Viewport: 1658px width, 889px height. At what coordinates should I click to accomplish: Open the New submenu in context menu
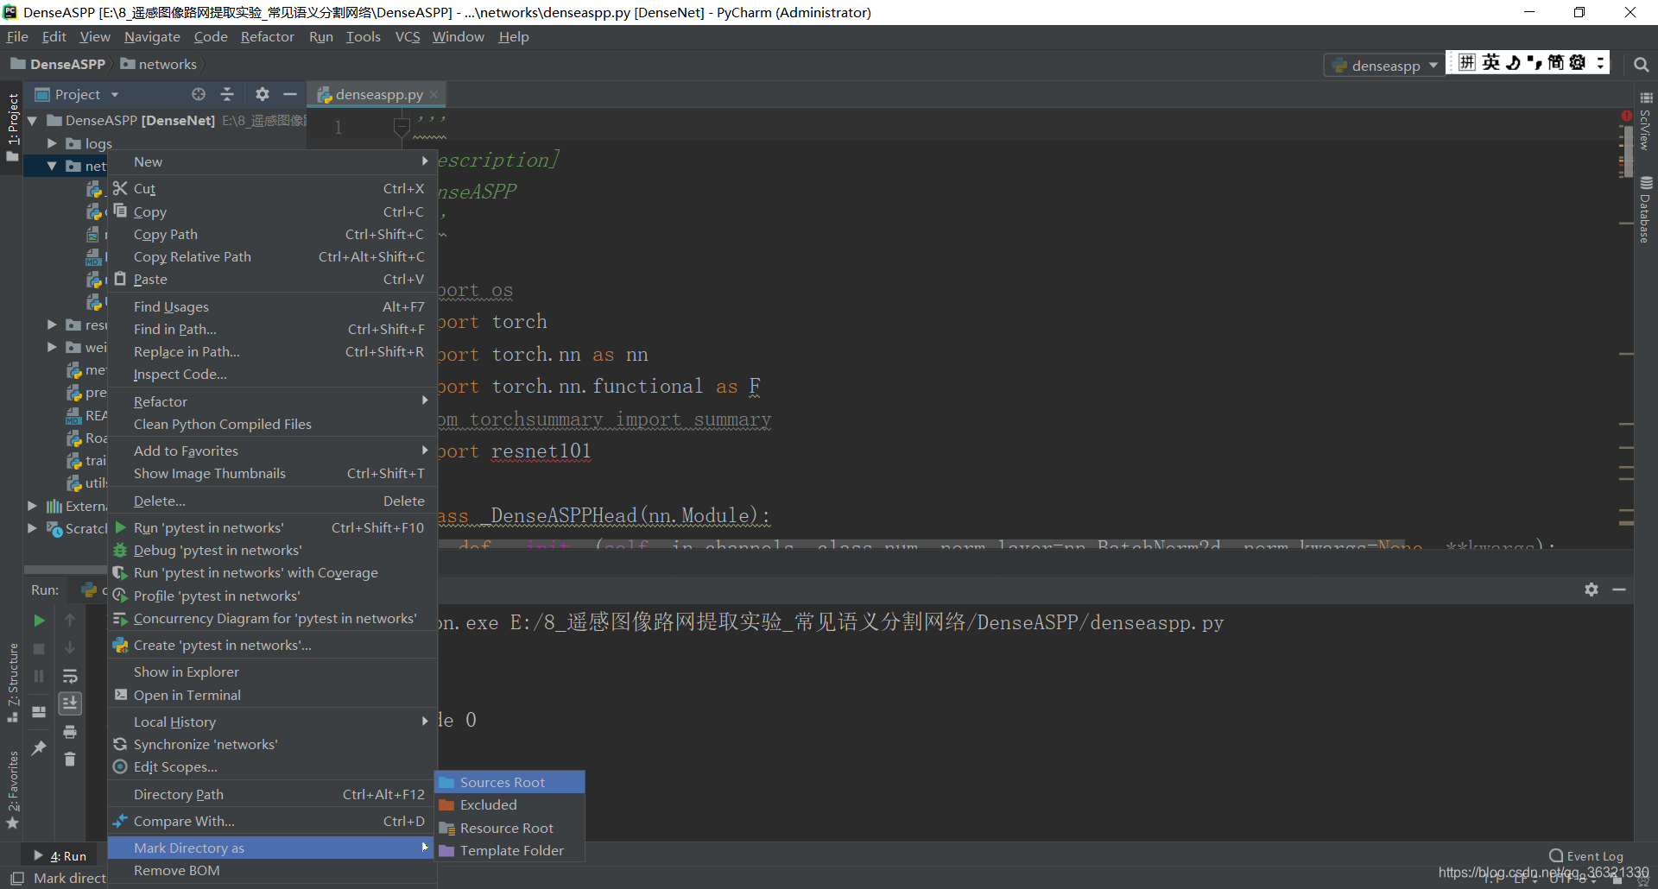pyautogui.click(x=272, y=161)
